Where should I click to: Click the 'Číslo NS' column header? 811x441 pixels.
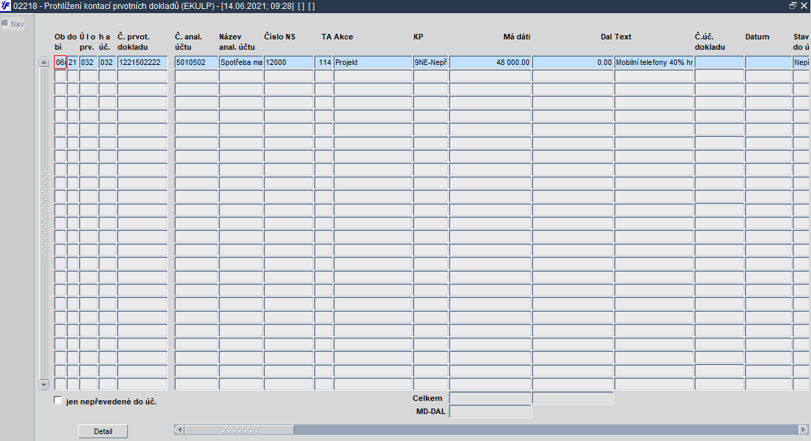point(280,37)
